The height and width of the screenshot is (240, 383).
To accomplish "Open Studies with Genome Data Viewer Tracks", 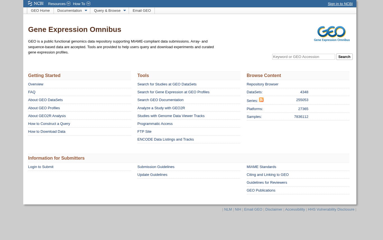I will click(171, 116).
